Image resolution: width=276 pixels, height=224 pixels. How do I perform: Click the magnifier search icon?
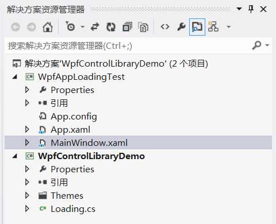click(x=256, y=45)
